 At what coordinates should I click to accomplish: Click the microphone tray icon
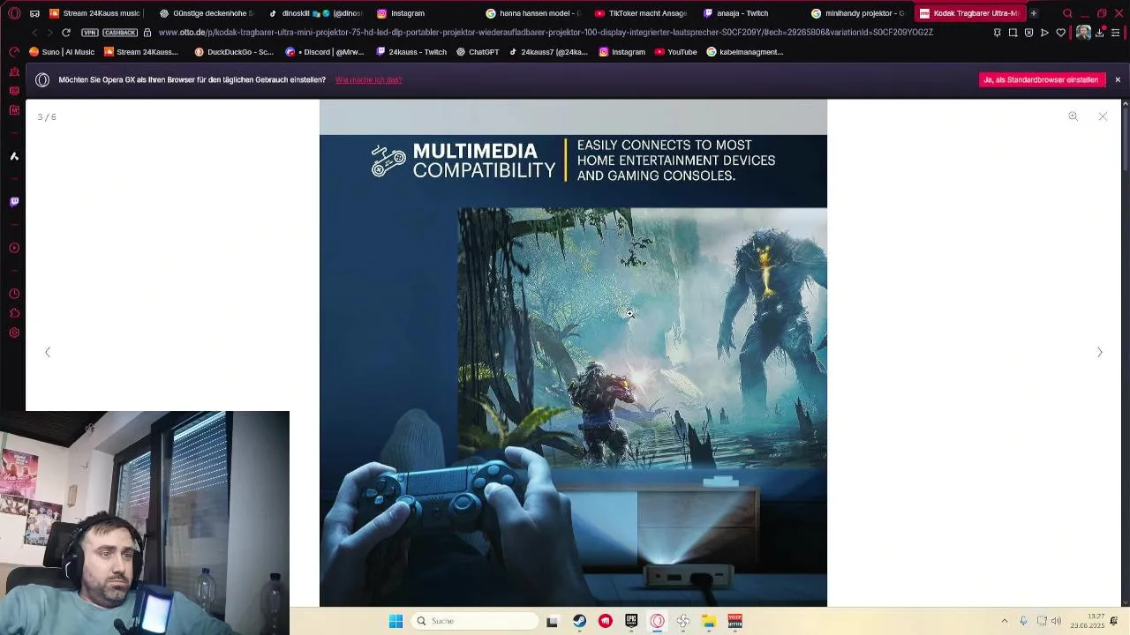[1023, 621]
